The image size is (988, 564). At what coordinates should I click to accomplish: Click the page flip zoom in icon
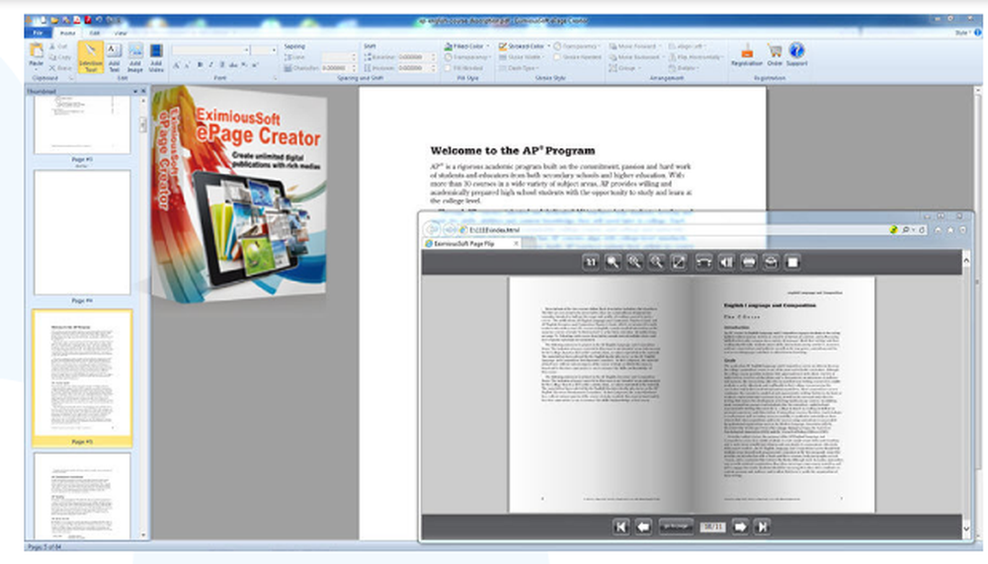[634, 262]
